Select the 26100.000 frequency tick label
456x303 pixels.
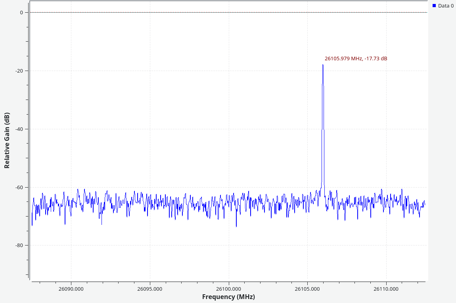tap(228, 289)
